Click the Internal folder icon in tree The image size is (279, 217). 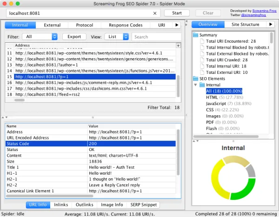tap(202, 85)
